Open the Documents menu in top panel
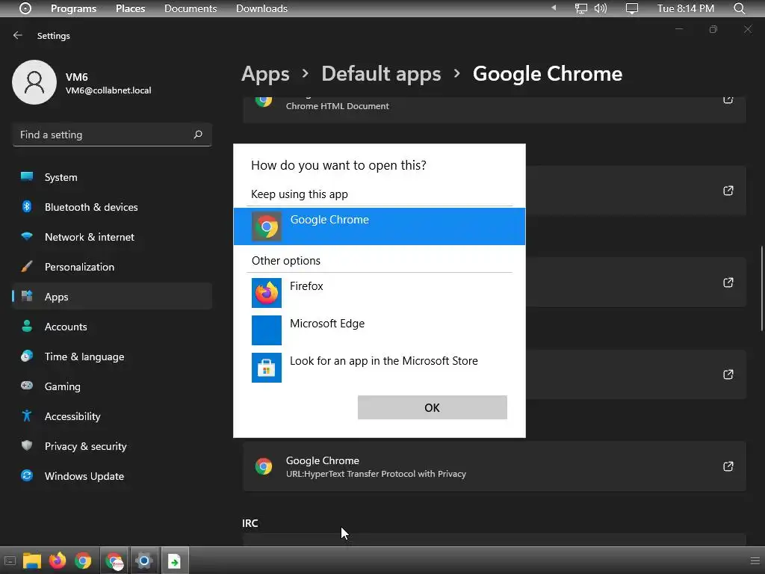Screen dimensions: 765x574 click(191, 8)
